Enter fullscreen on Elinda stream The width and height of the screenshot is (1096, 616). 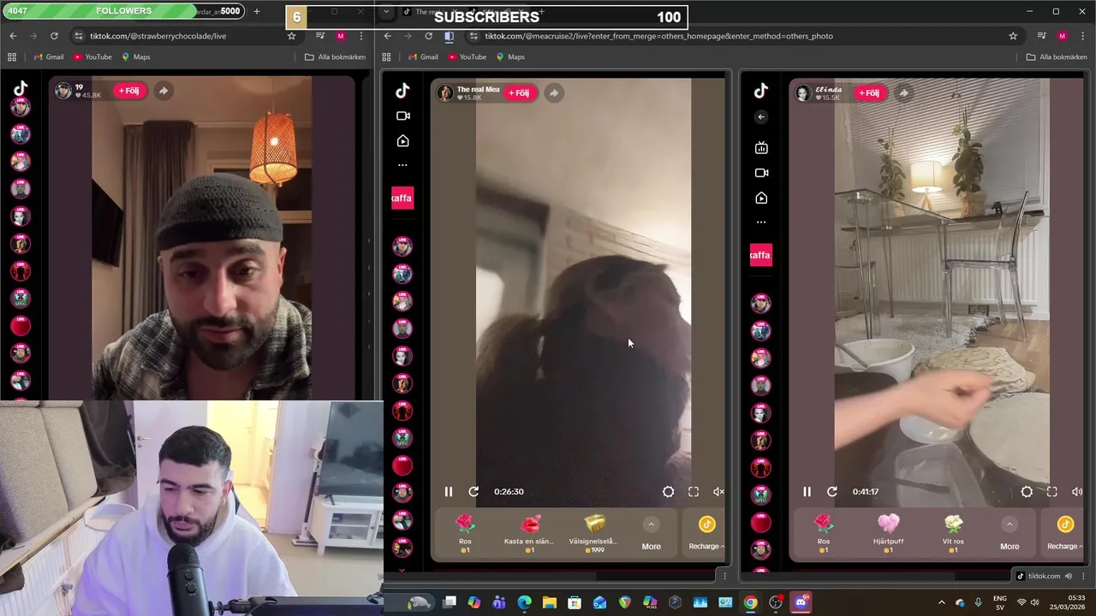(x=1052, y=492)
